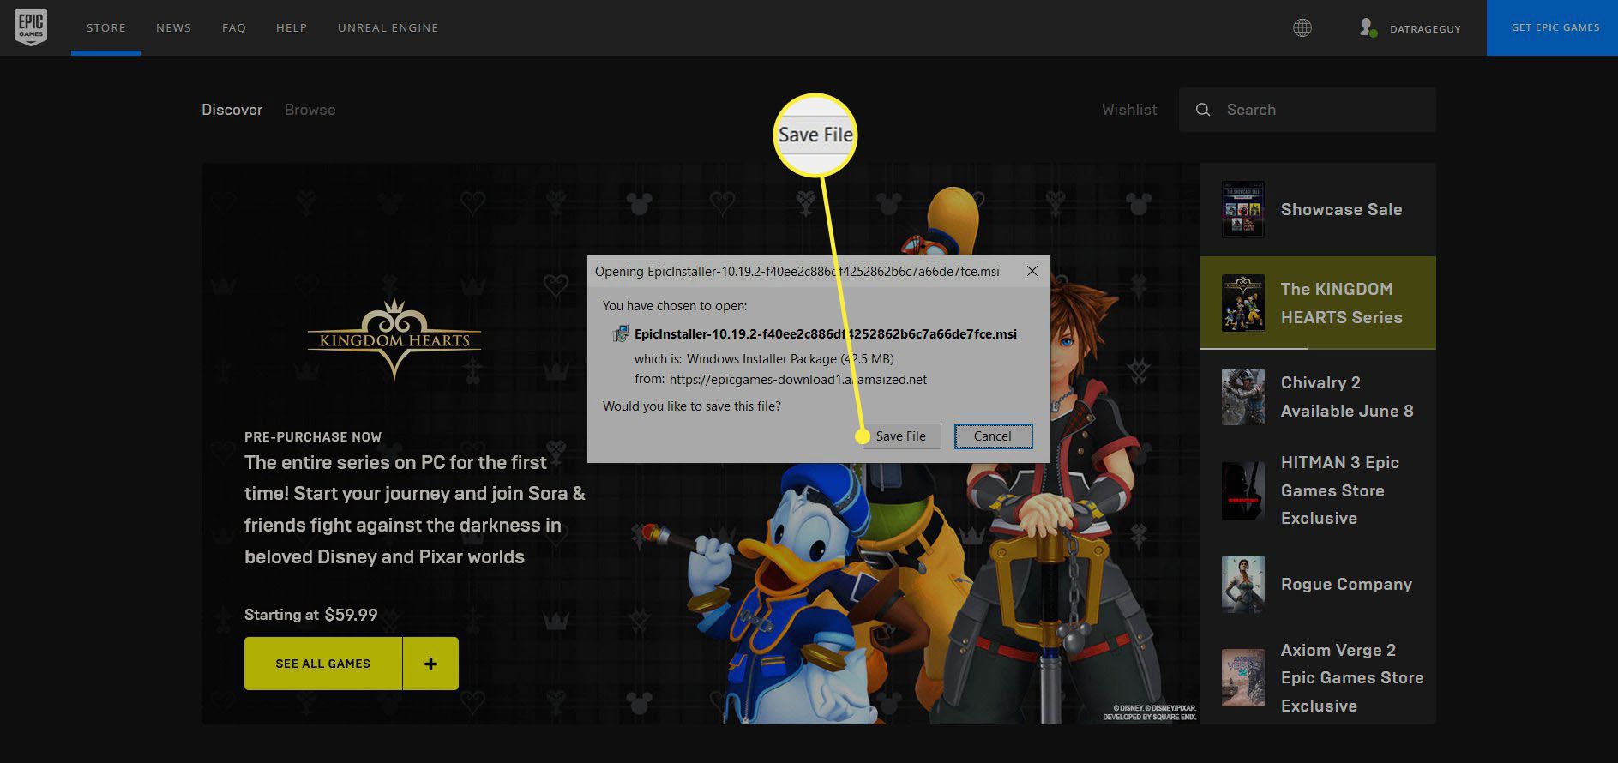Open the Showcase Sale thumbnail

click(x=1242, y=209)
